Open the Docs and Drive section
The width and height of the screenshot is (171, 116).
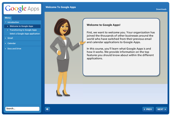click(14, 49)
